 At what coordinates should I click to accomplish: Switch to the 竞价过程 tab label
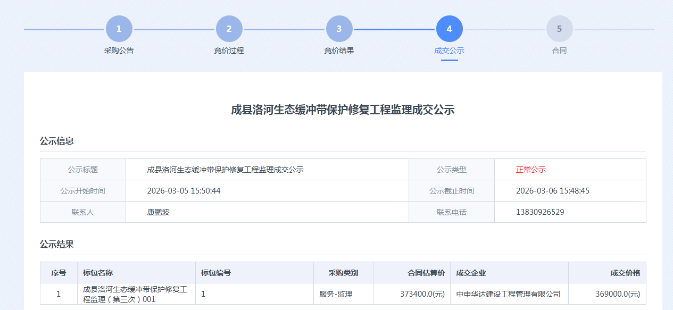[x=229, y=51]
